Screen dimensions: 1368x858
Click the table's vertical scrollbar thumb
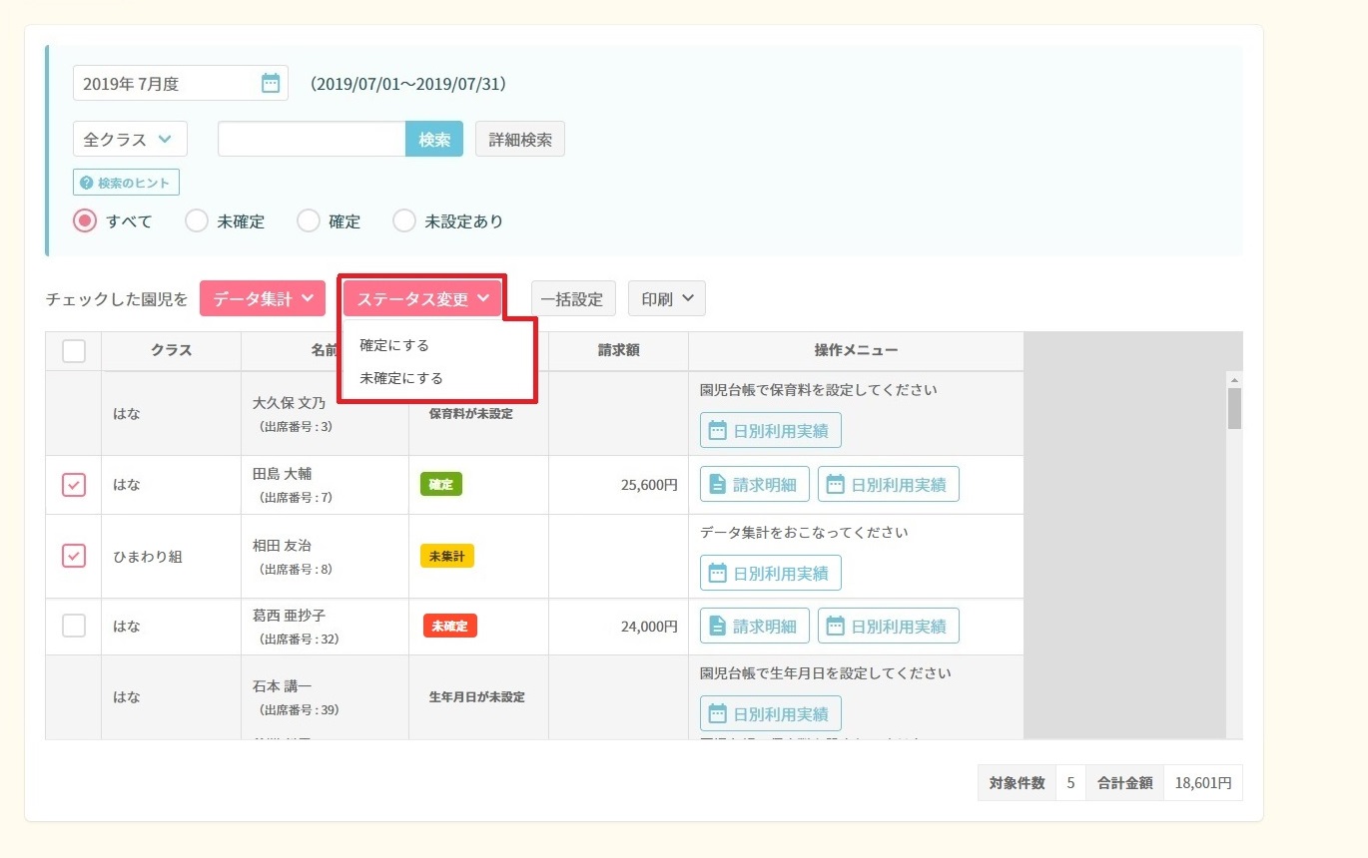click(x=1234, y=408)
